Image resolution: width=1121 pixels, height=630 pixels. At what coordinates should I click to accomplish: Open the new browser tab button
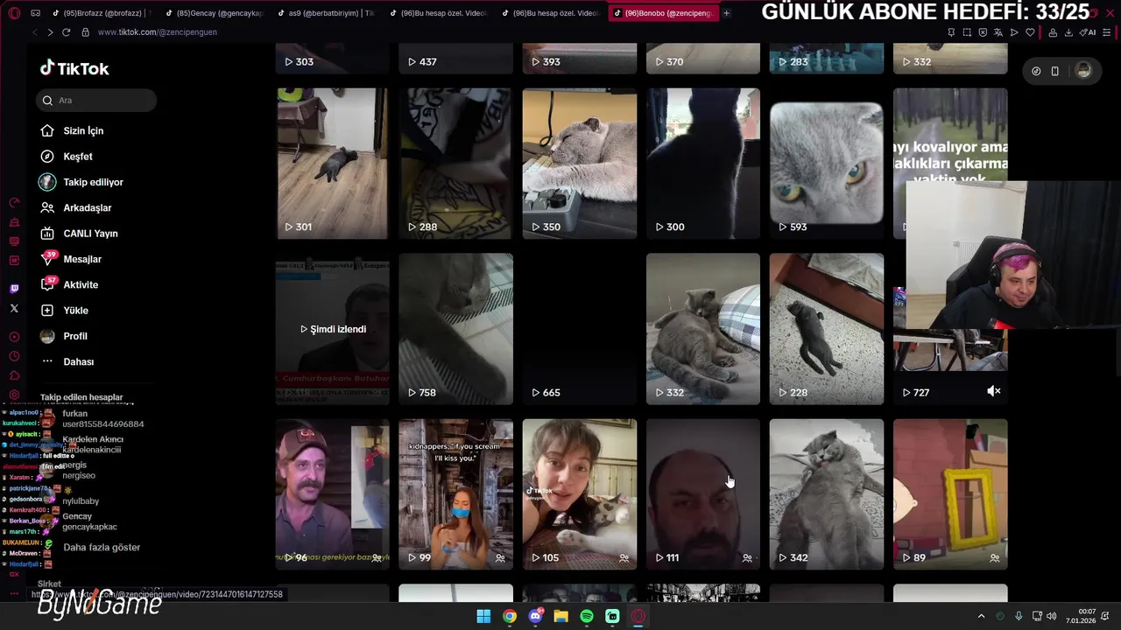pos(726,13)
